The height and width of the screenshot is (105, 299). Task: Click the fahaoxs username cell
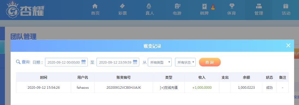pyautogui.click(x=83, y=88)
